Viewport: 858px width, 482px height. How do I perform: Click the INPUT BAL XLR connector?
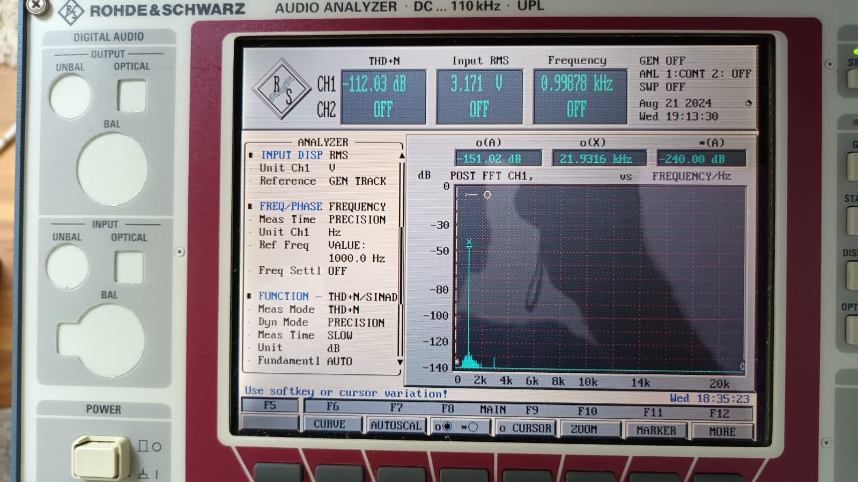(101, 341)
